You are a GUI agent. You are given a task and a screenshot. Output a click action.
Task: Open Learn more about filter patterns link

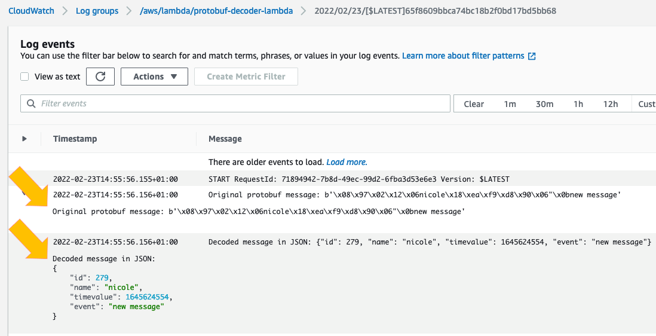463,56
